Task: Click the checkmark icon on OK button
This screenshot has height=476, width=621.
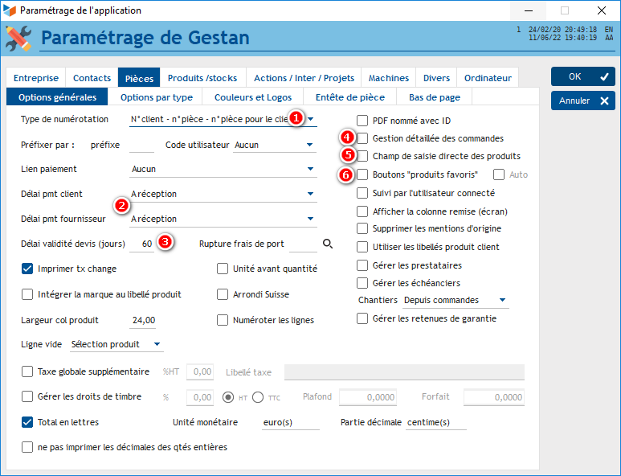Action: (603, 77)
